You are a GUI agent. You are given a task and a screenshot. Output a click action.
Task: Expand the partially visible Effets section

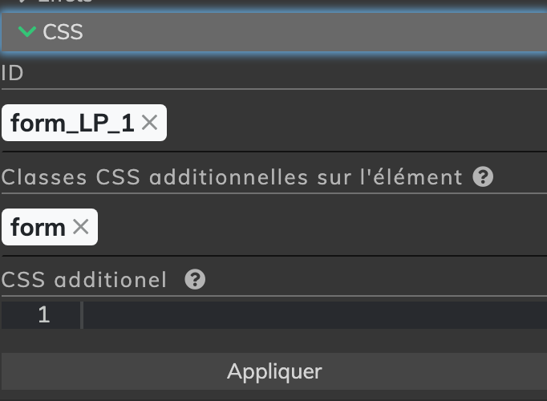click(65, 1)
